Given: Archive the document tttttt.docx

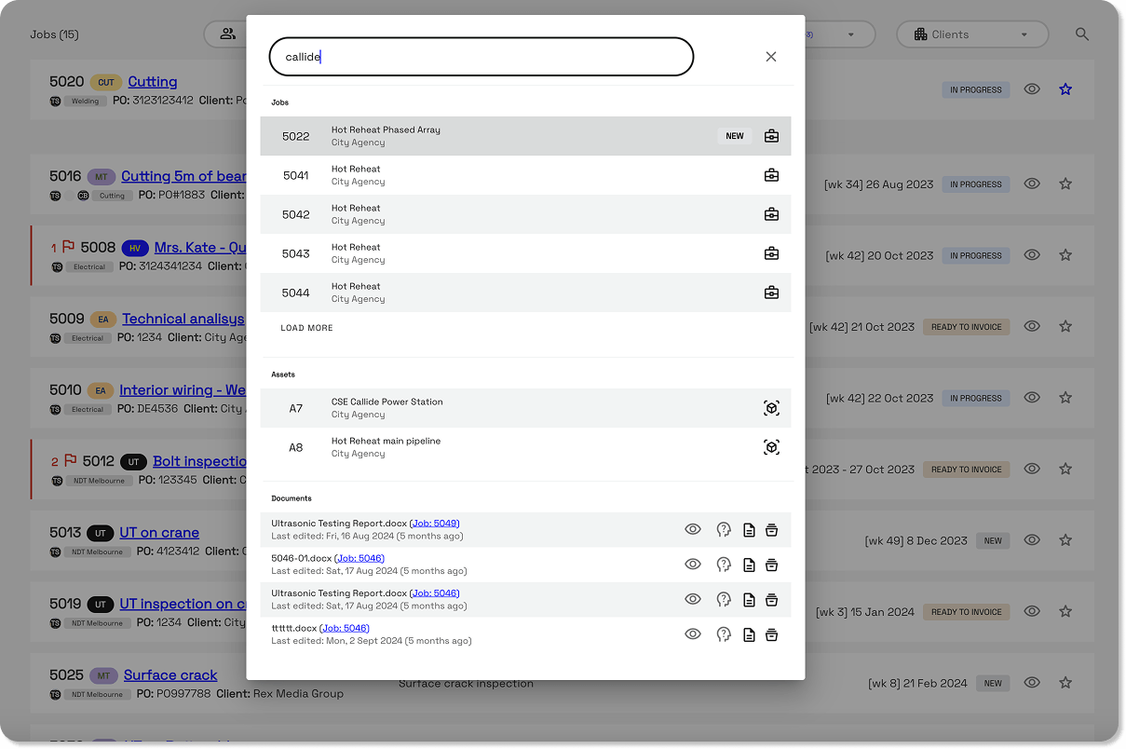Looking at the screenshot, I should [771, 634].
